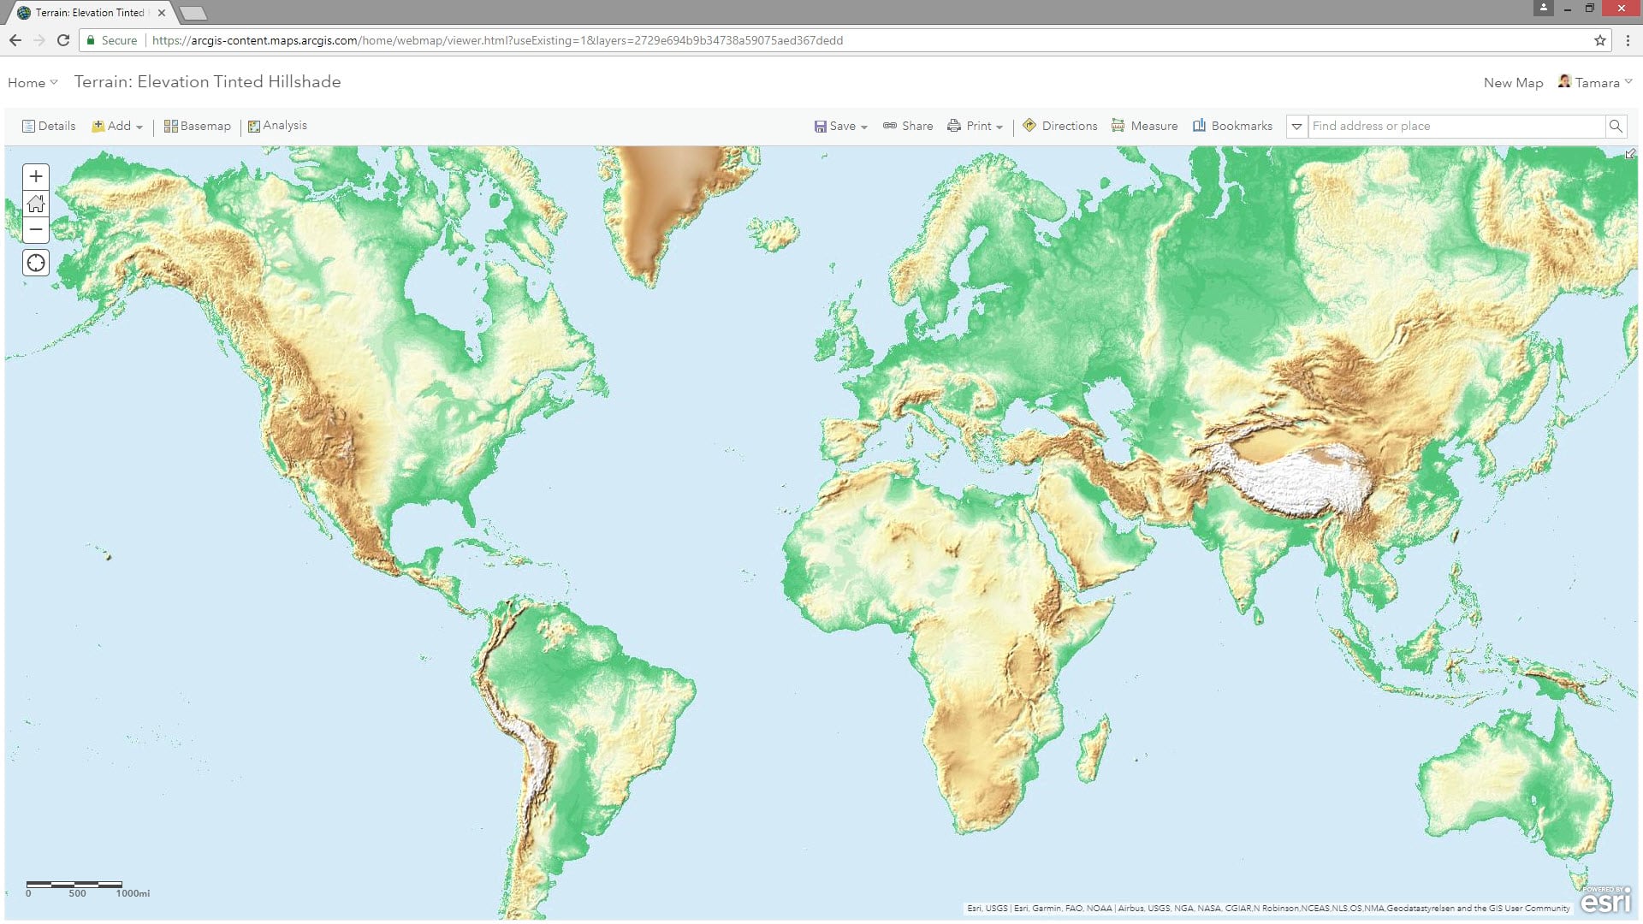This screenshot has width=1643, height=924.
Task: Get Directions on the map
Action: (1060, 126)
